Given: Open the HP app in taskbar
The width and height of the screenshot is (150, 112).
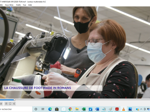Looking at the screenshot, I should (x=63, y=109).
